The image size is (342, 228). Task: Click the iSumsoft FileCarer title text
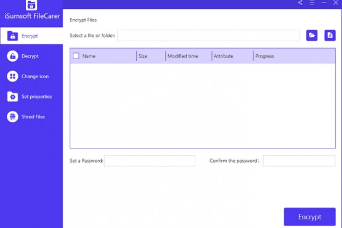32,16
